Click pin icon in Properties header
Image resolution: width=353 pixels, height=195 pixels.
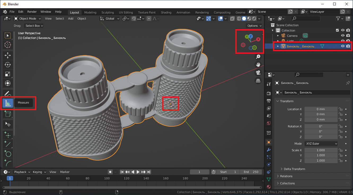click(348, 83)
